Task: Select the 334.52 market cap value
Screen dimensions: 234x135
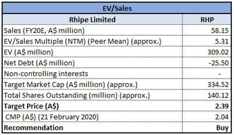Action: (x=218, y=85)
